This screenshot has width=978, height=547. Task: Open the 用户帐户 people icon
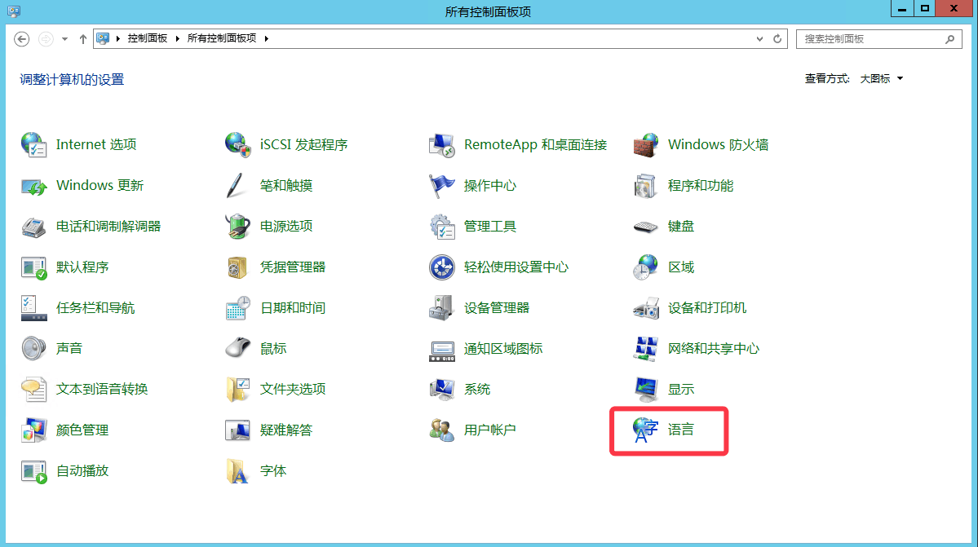[441, 430]
